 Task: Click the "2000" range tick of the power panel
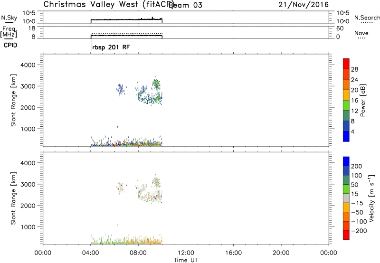click(28, 107)
